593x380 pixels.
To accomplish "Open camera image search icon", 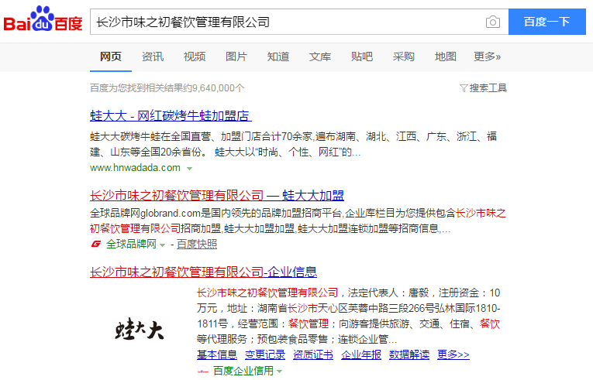I will pos(492,22).
